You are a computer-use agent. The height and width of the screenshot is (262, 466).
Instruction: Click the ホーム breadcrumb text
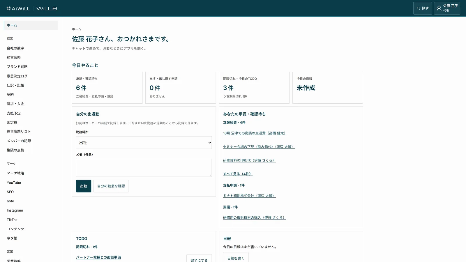tap(76, 29)
